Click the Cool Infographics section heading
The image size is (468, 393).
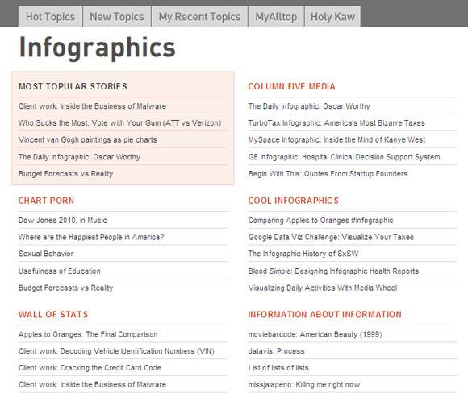(x=294, y=201)
